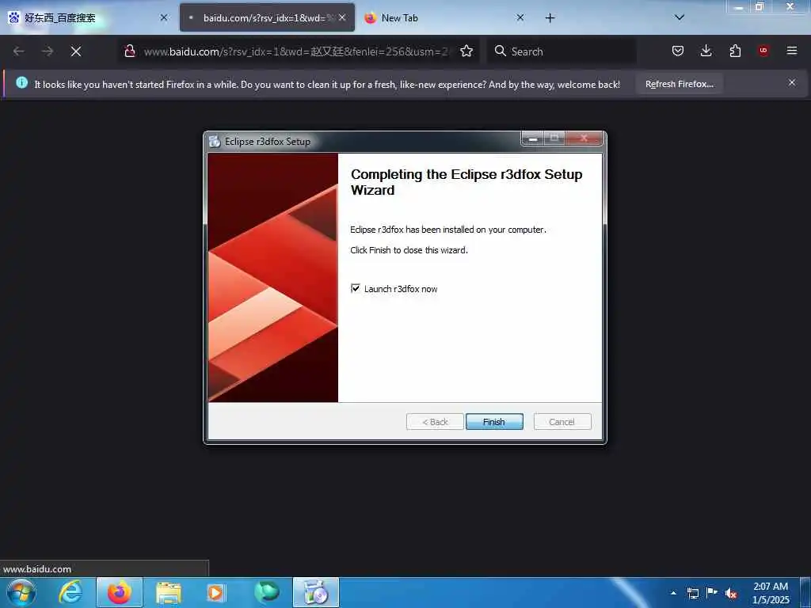The height and width of the screenshot is (608, 811).
Task: Open Action Center flag tray icon
Action: [x=712, y=592]
